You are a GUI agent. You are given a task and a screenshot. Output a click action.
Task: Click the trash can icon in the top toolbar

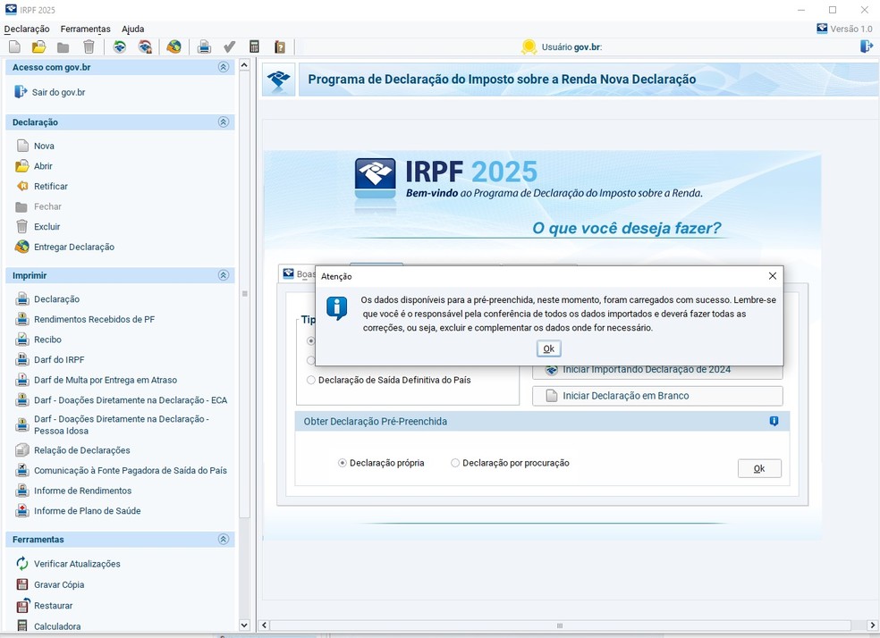[x=89, y=47]
